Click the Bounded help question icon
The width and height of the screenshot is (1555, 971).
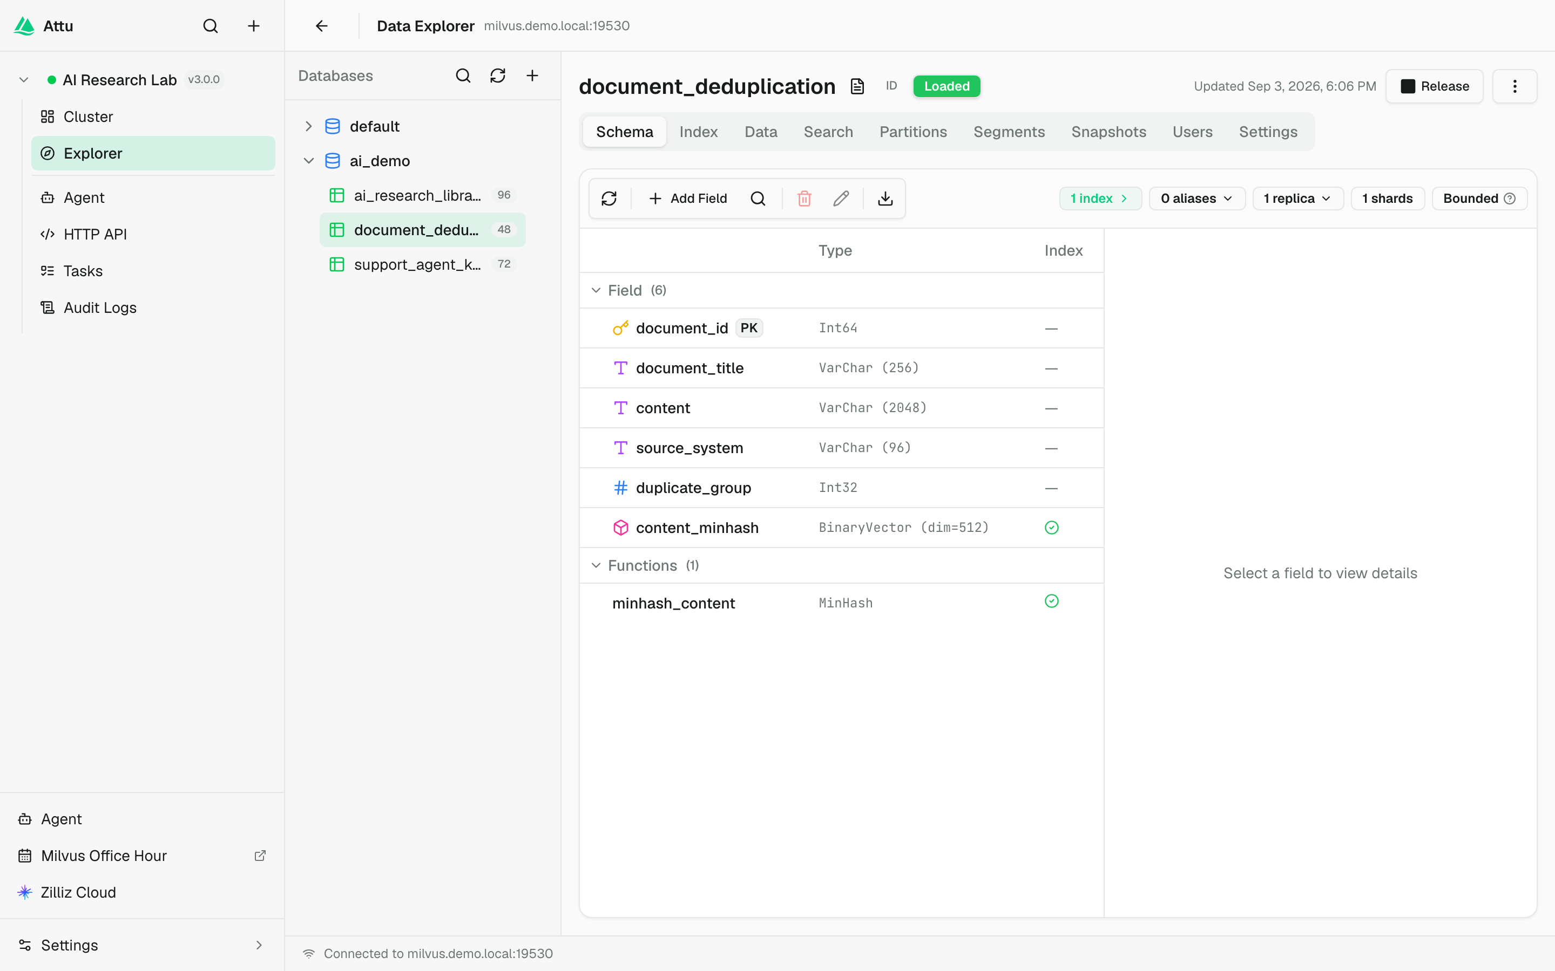pos(1510,199)
